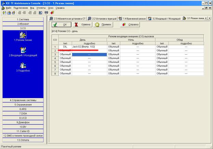The height and width of the screenshot is (149, 213).
Task: Expand the 5.Ограничения section
Action: pos(23,105)
